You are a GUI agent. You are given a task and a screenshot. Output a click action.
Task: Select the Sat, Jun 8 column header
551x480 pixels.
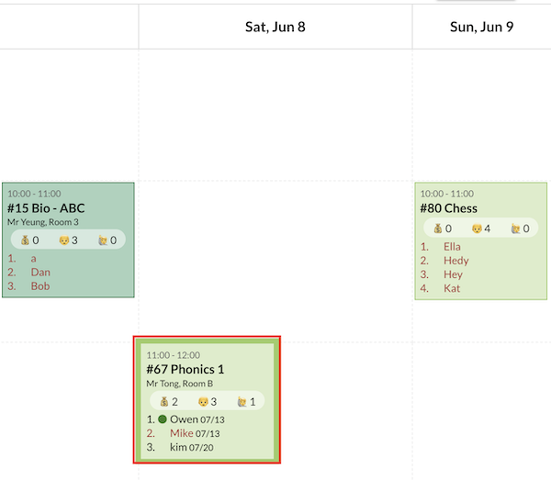pos(275,27)
